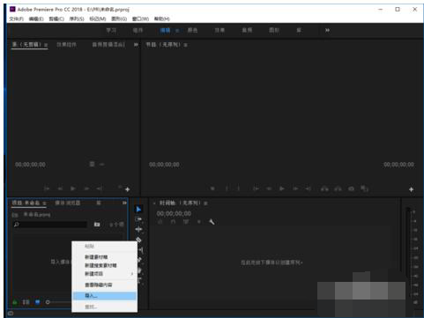Open Program monitor button editor plus
Screen dimensions: 424x318
[411, 189]
